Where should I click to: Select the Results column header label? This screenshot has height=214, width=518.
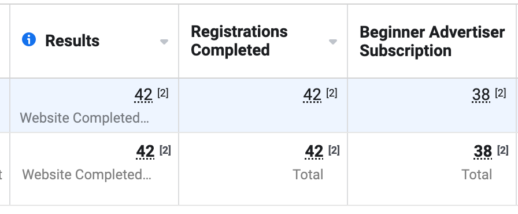point(72,40)
